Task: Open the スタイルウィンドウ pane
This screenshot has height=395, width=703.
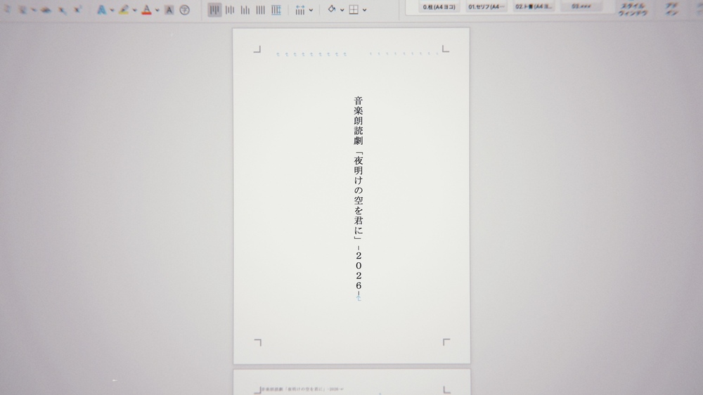Action: click(633, 9)
